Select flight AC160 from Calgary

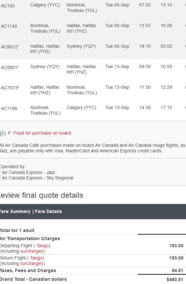(x=8, y=6)
